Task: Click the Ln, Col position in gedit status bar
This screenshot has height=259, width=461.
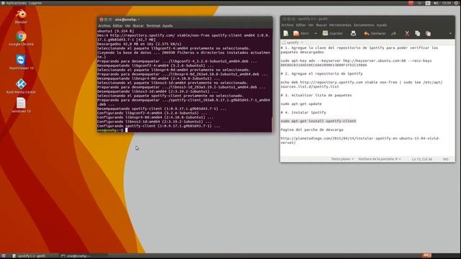Action: (x=422, y=159)
